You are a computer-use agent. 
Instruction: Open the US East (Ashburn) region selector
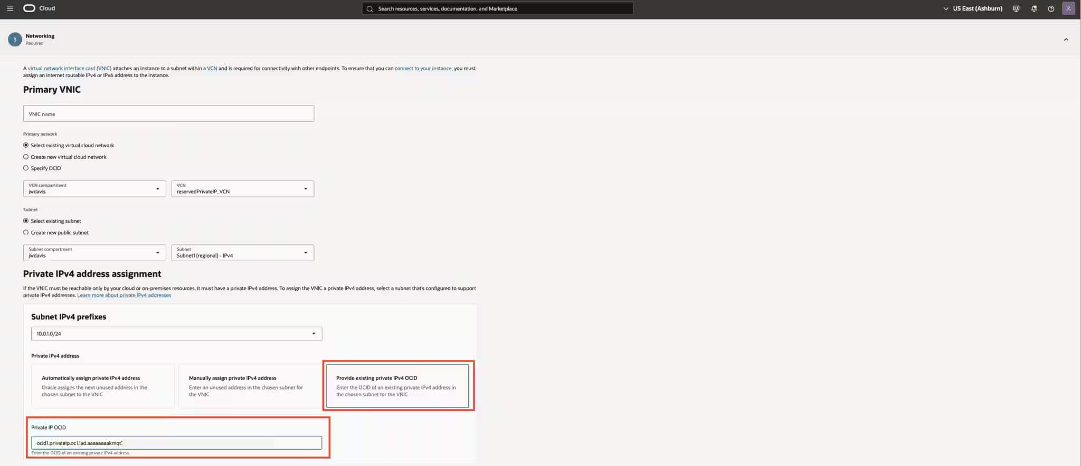[973, 8]
